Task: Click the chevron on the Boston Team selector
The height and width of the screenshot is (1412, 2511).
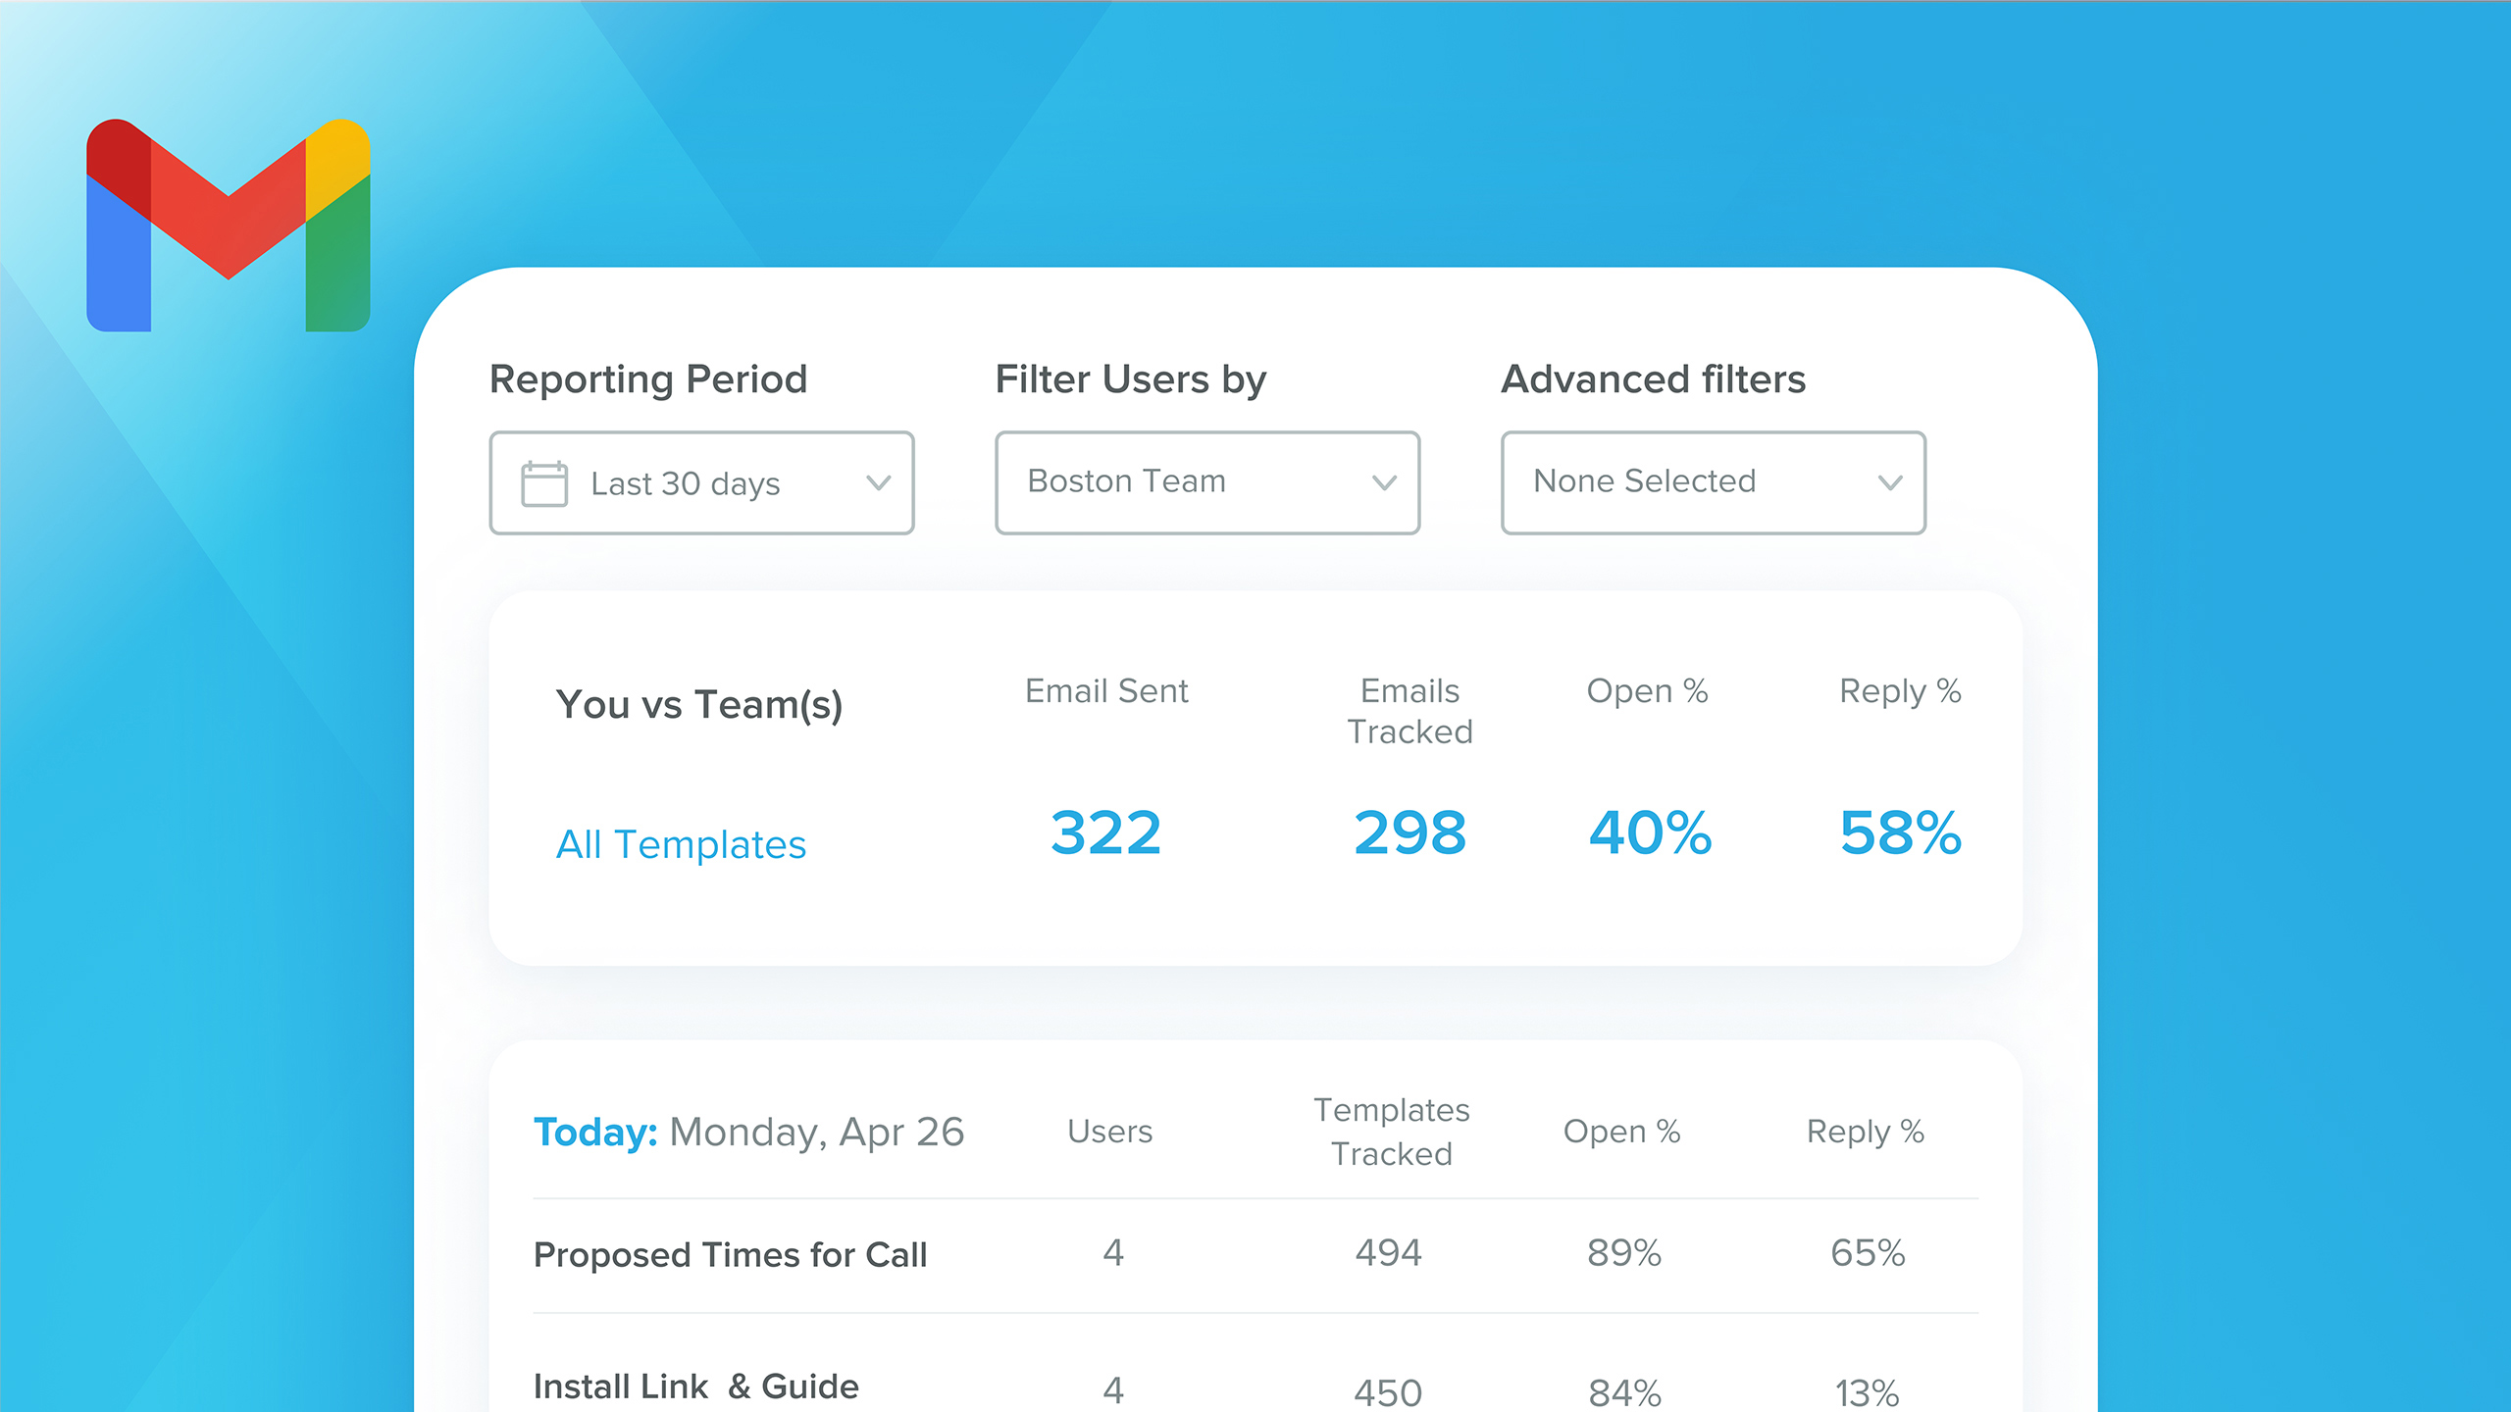Action: tap(1384, 482)
